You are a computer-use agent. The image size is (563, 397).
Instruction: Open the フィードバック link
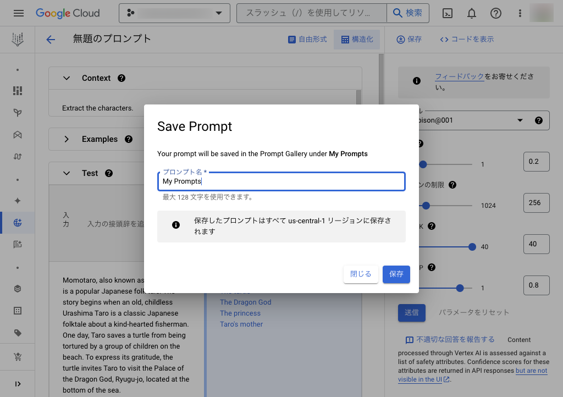460,76
